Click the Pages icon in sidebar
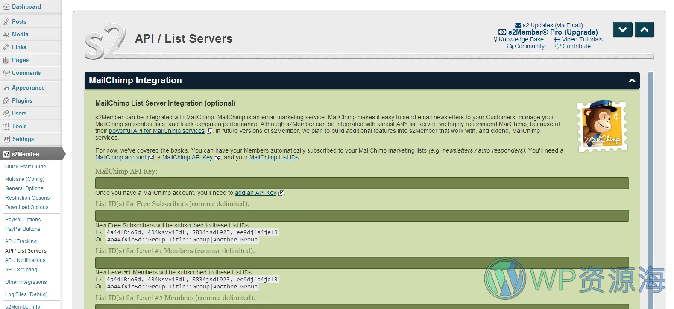Screen dimensions: 674x309 (x=6, y=60)
